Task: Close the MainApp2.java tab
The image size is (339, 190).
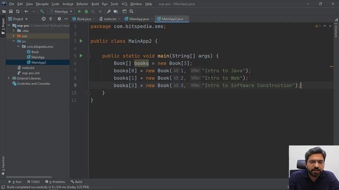Action: click(186, 19)
